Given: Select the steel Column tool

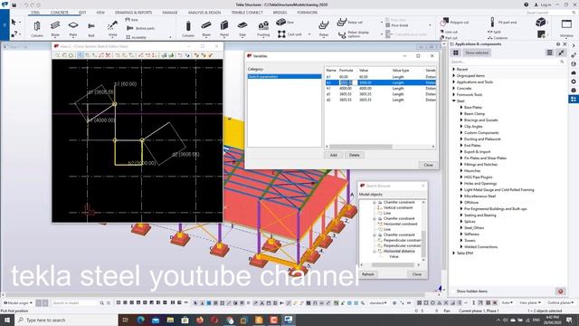Looking at the screenshot, I should 37,29.
